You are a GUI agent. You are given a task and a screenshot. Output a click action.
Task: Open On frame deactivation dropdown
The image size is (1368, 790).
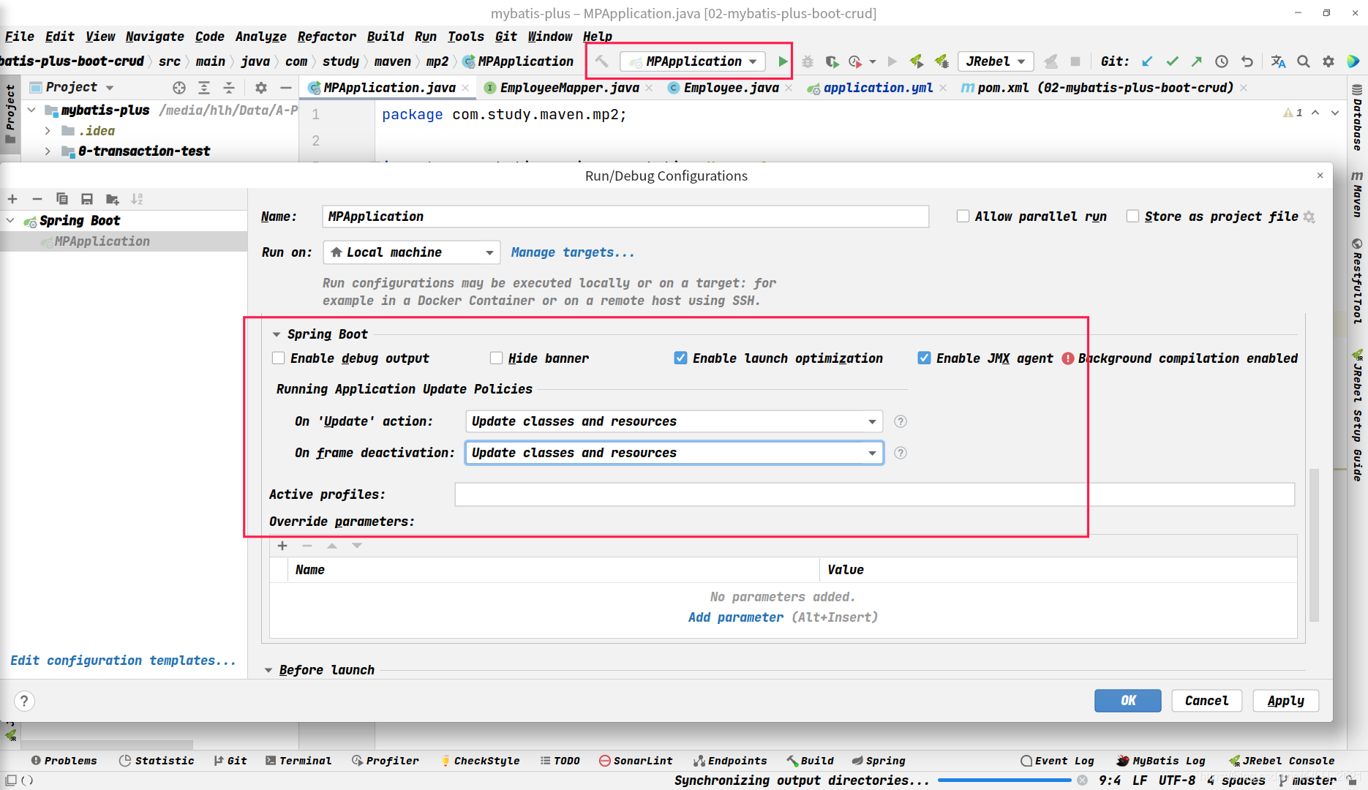pyautogui.click(x=674, y=453)
